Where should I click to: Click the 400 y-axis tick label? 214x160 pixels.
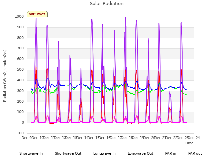click(20, 80)
